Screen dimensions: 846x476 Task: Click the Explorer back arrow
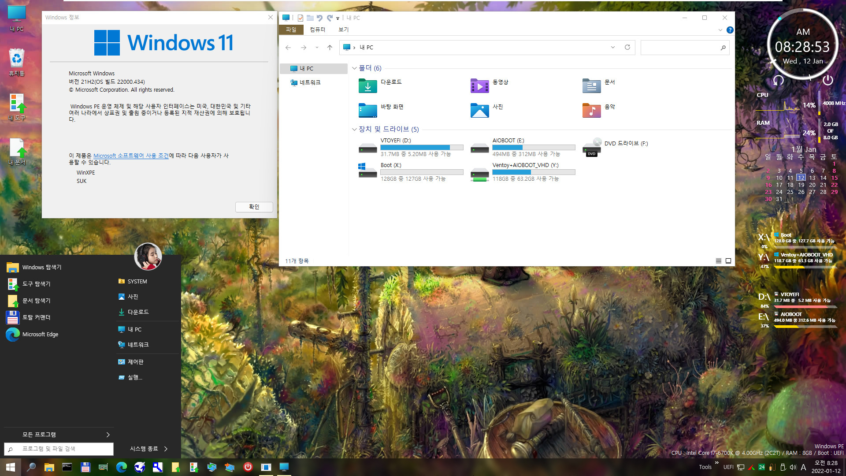tap(288, 48)
